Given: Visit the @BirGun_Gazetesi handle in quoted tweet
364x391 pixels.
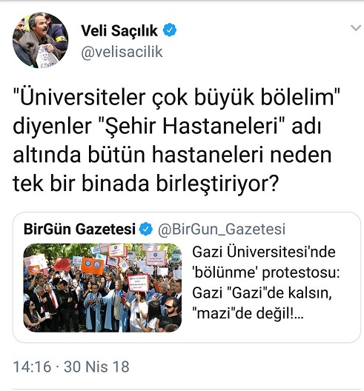Looking at the screenshot, I should pyautogui.click(x=222, y=229).
